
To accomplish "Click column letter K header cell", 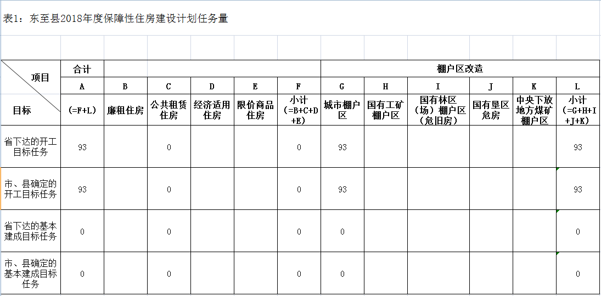I will click(534, 86).
